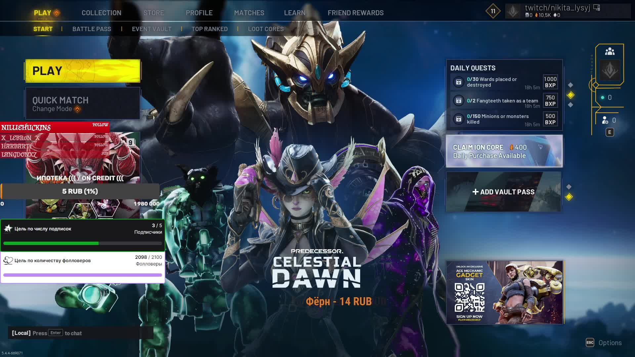Open the LEARN tab
This screenshot has width=635, height=357.
[295, 13]
